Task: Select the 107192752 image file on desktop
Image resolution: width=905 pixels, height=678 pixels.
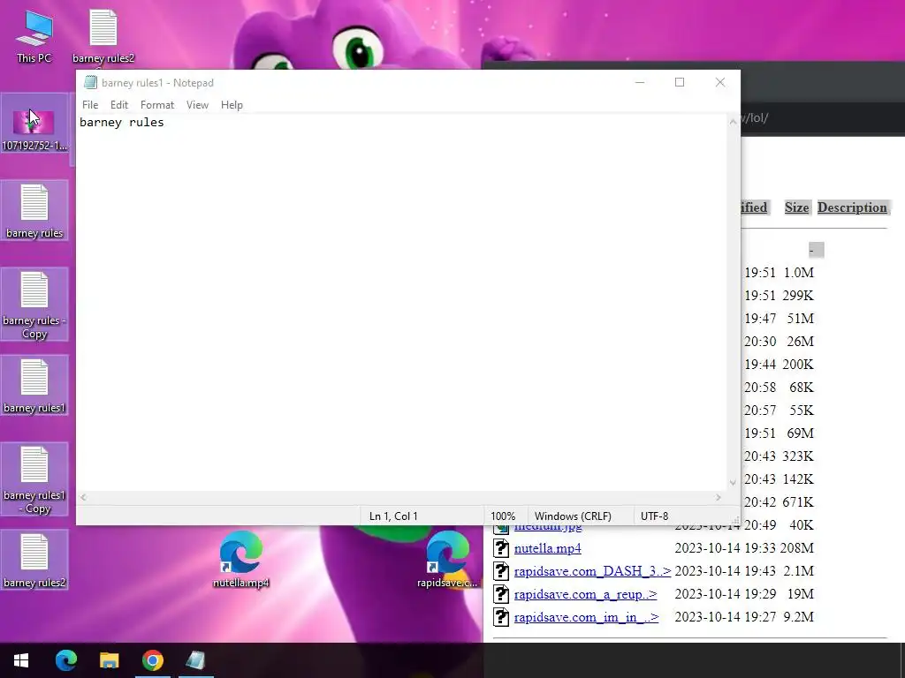Action: point(34,124)
